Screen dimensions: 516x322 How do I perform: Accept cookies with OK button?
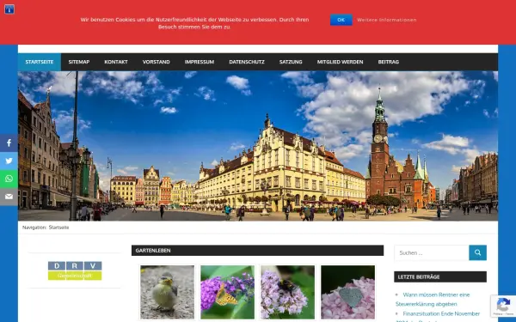tap(341, 20)
